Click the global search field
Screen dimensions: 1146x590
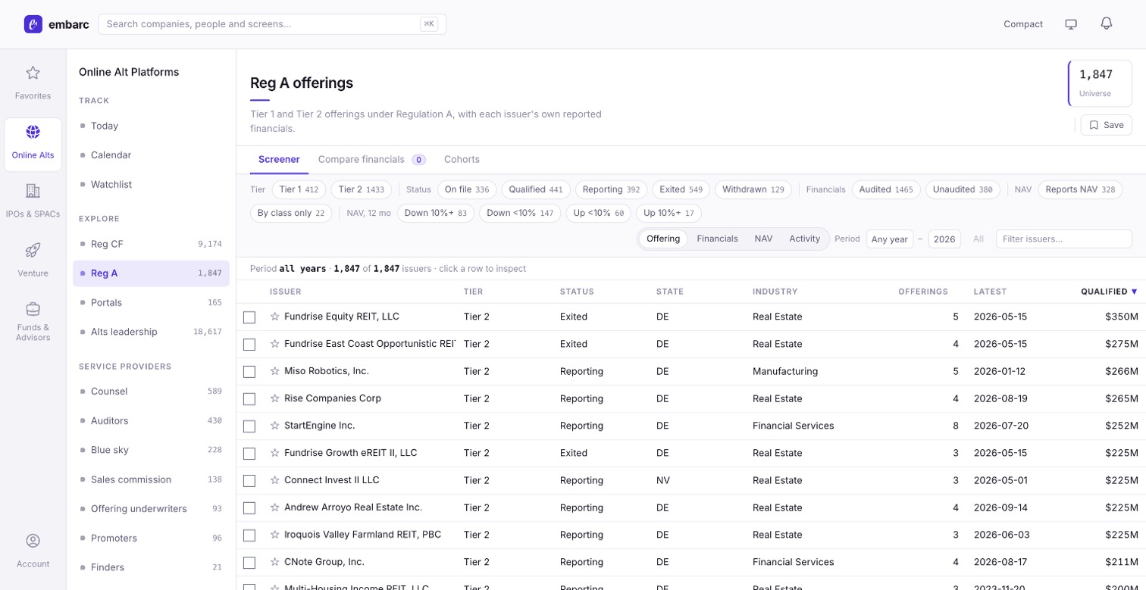pos(272,24)
